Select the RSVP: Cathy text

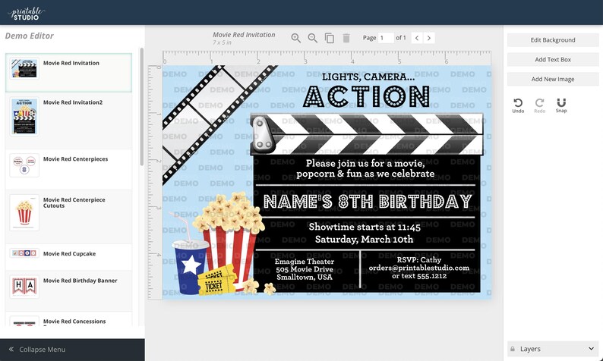[x=418, y=260]
